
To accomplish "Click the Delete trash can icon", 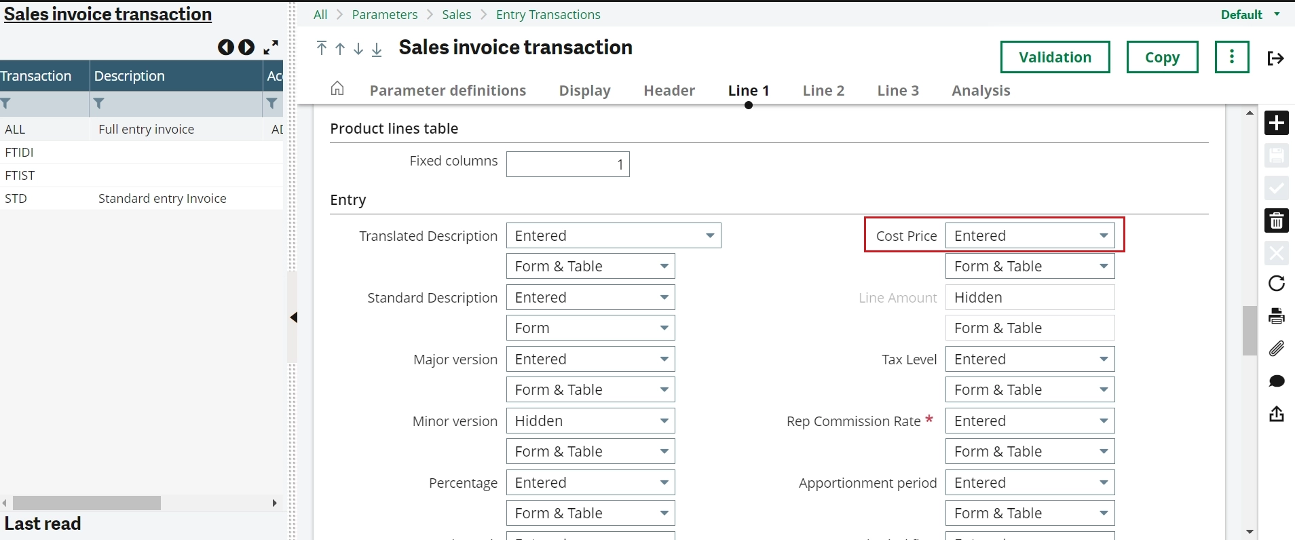I will (x=1276, y=220).
